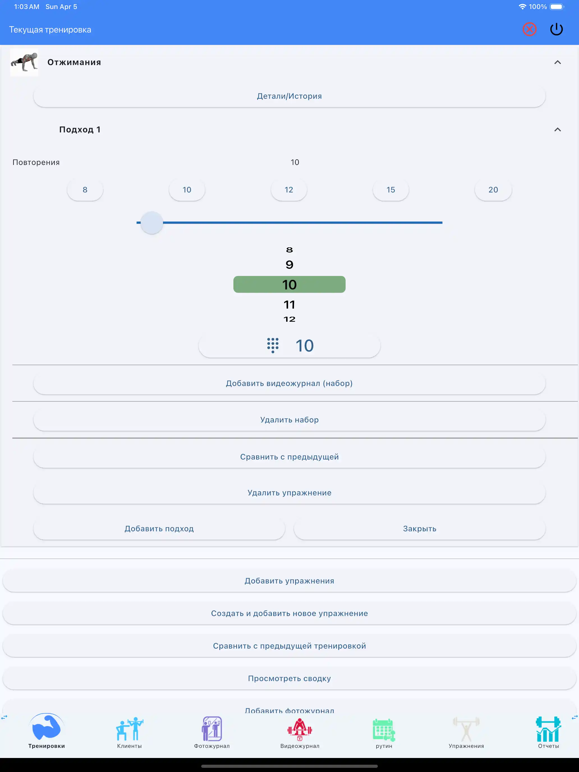Select the 15 reps preset chip

(390, 190)
